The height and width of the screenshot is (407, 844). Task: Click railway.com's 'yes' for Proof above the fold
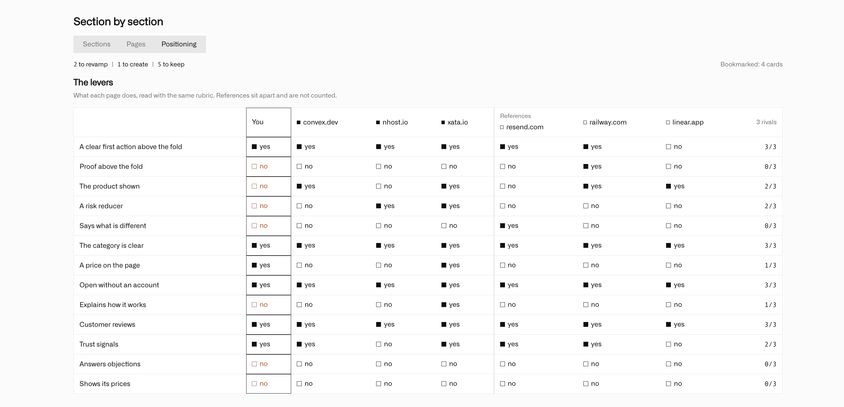pos(592,166)
